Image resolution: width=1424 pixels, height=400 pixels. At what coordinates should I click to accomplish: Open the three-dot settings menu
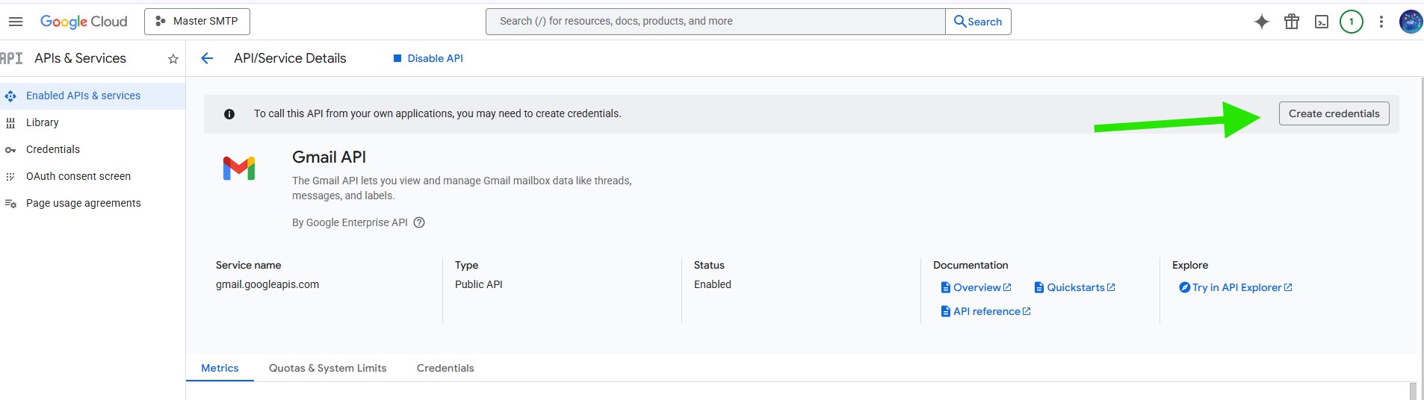1381,22
